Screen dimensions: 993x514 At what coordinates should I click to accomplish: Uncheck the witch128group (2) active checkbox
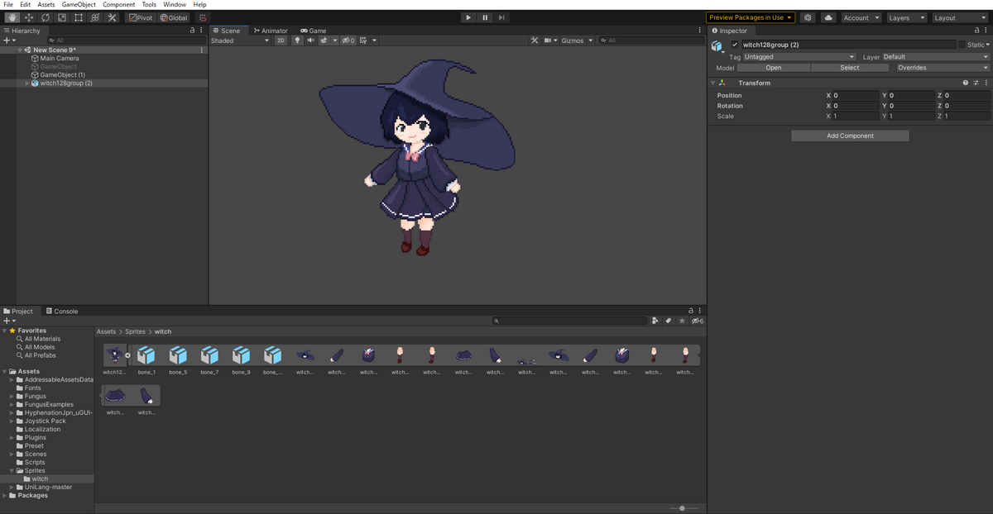[x=735, y=45]
